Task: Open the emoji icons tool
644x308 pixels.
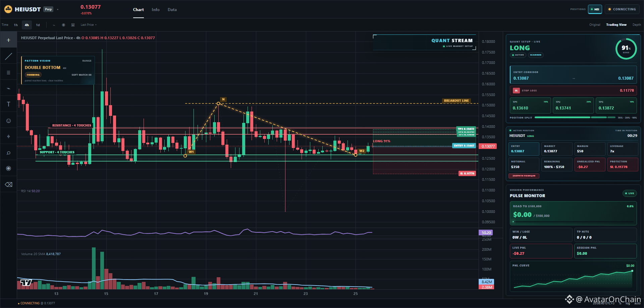Action: click(x=8, y=121)
